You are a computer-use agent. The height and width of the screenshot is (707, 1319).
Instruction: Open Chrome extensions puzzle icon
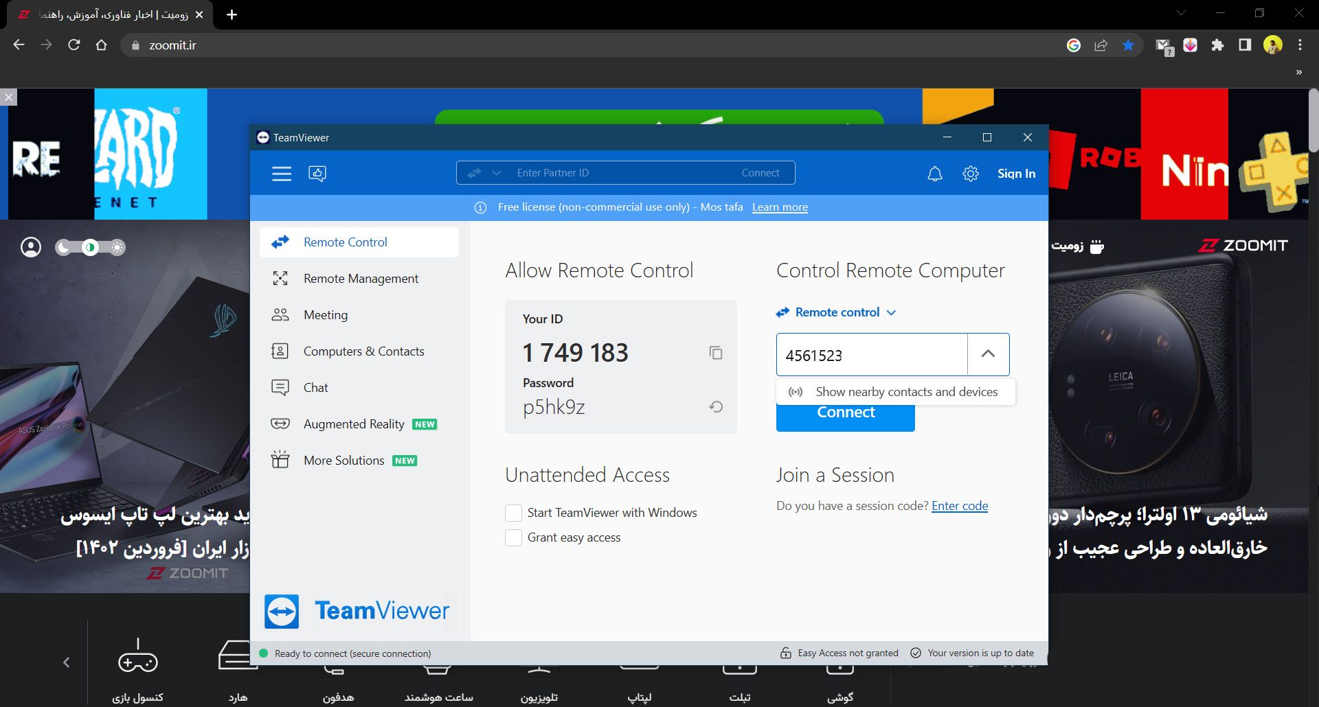coord(1217,45)
